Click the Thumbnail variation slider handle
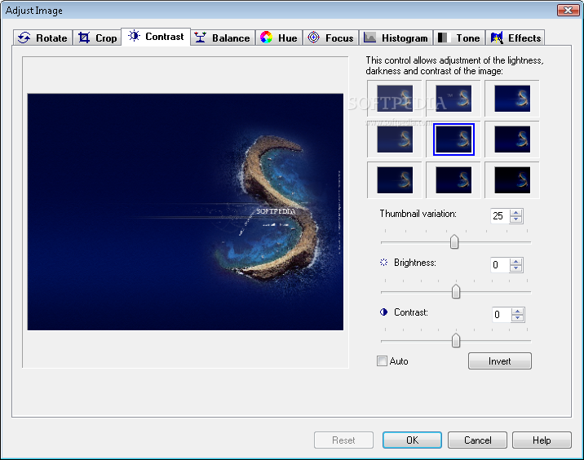Image resolution: width=584 pixels, height=460 pixels. point(454,241)
